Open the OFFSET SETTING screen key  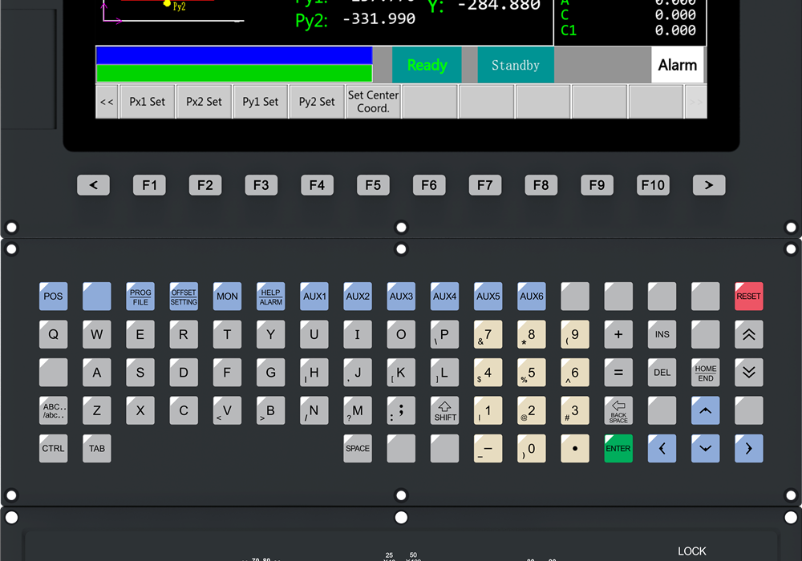click(x=184, y=297)
